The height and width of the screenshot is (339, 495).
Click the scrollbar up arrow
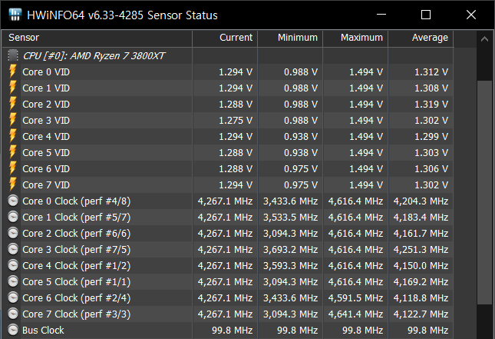[x=484, y=39]
